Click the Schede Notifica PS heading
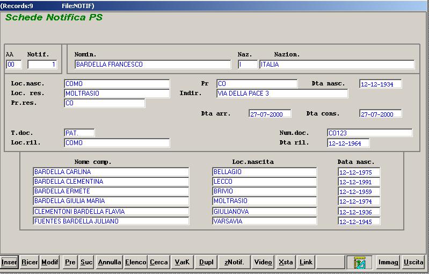The height and width of the screenshot is (274, 429). (x=54, y=17)
